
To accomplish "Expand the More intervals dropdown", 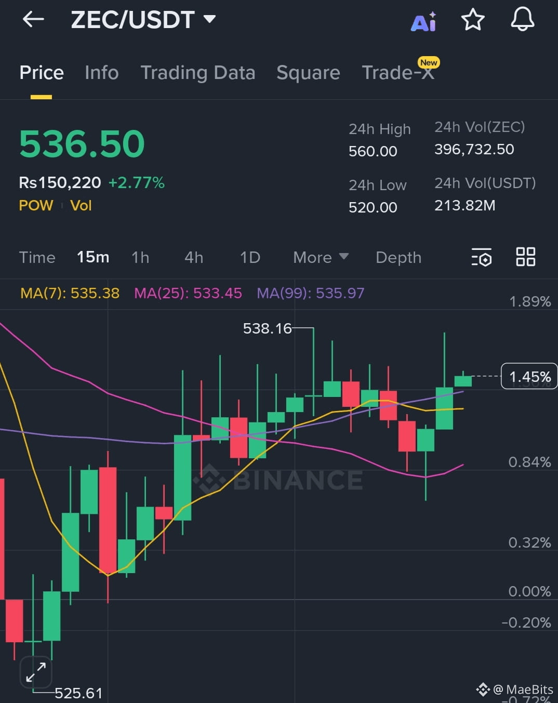I will coord(321,257).
